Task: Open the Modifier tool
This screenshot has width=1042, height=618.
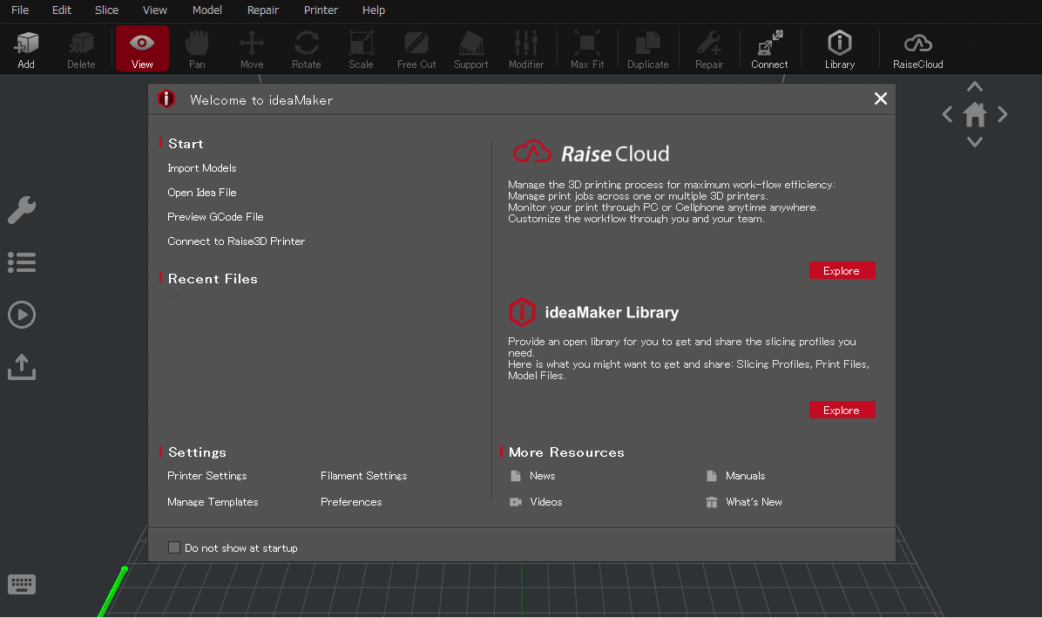Action: (x=525, y=49)
